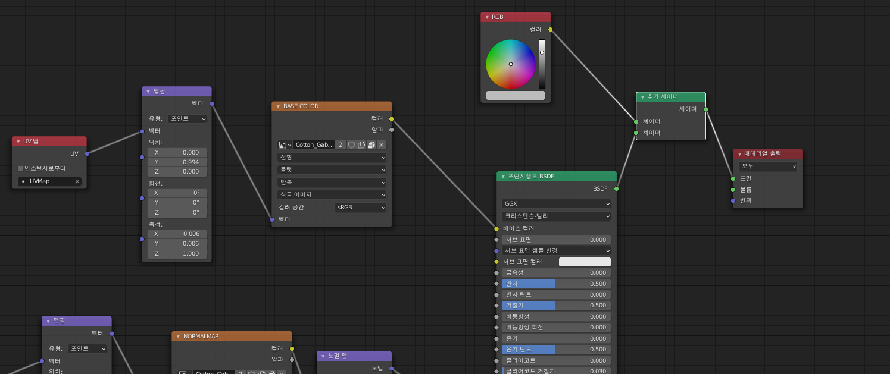Click the 회전 X field showing 0°

(177, 193)
